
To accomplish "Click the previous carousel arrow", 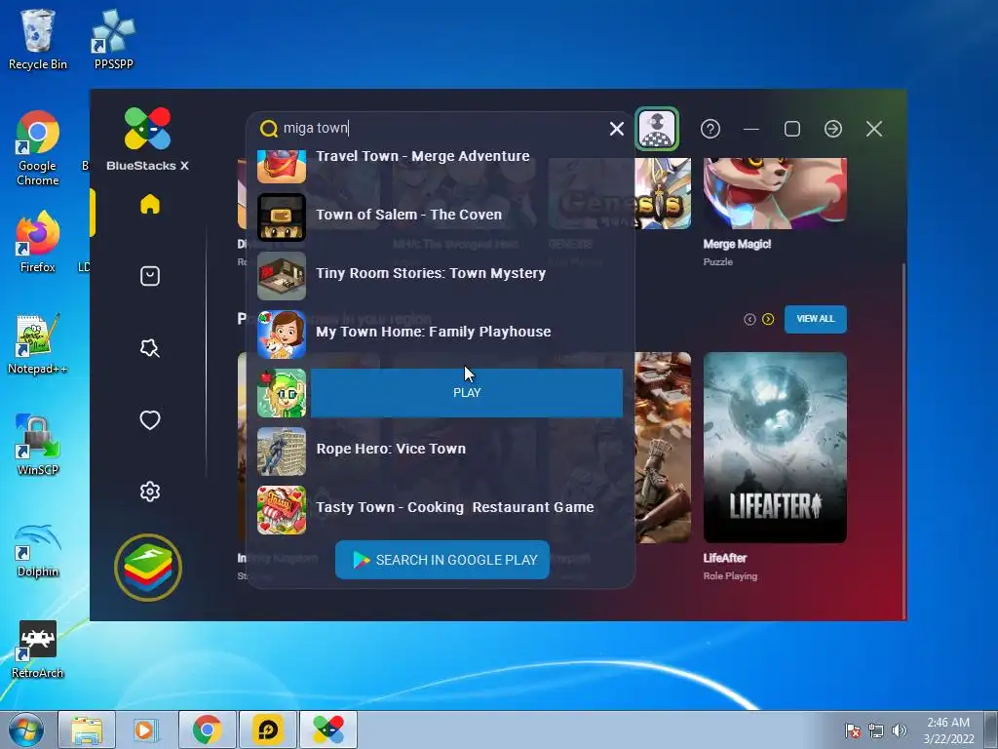I will [749, 319].
